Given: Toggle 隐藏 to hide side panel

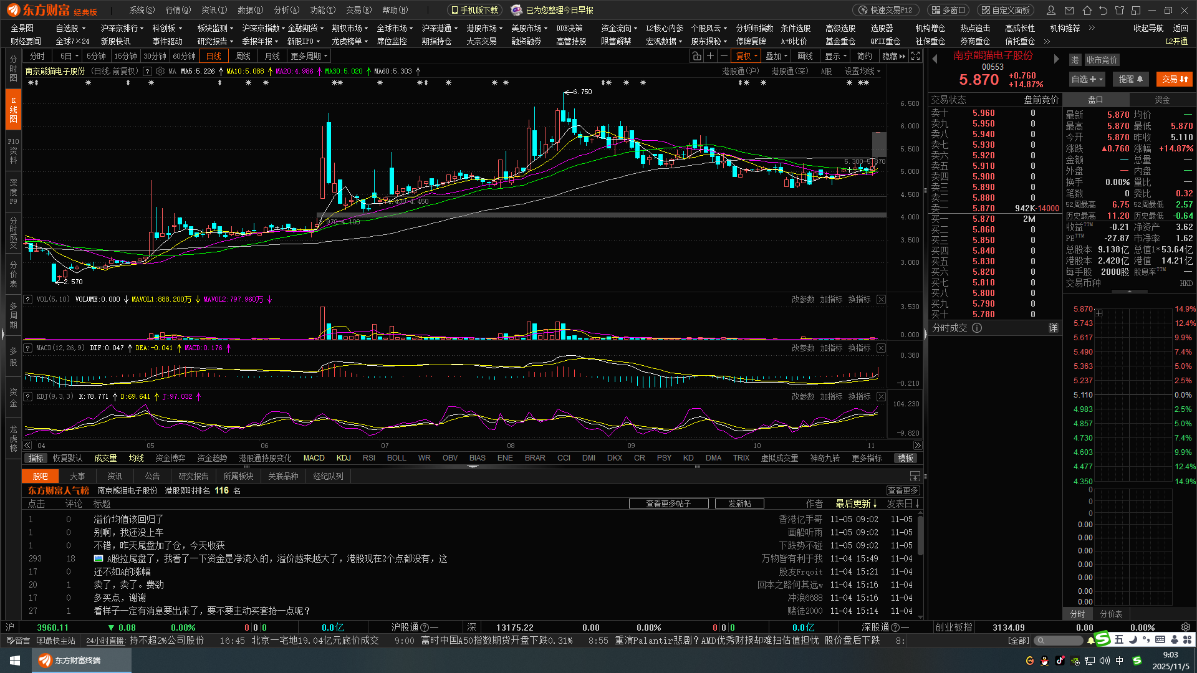Looking at the screenshot, I should (893, 56).
